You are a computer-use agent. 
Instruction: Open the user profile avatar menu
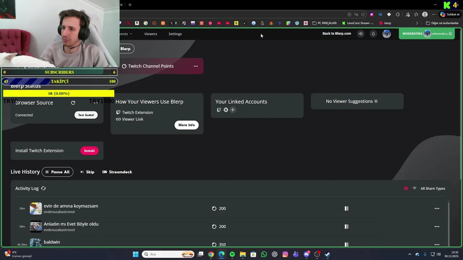(387, 34)
